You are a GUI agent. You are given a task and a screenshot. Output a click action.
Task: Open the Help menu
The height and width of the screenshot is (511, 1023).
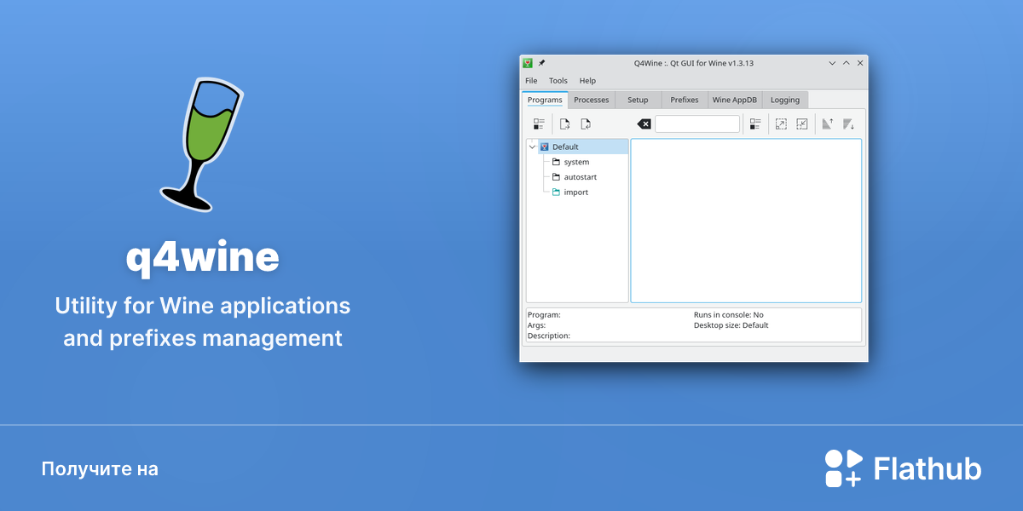[587, 81]
